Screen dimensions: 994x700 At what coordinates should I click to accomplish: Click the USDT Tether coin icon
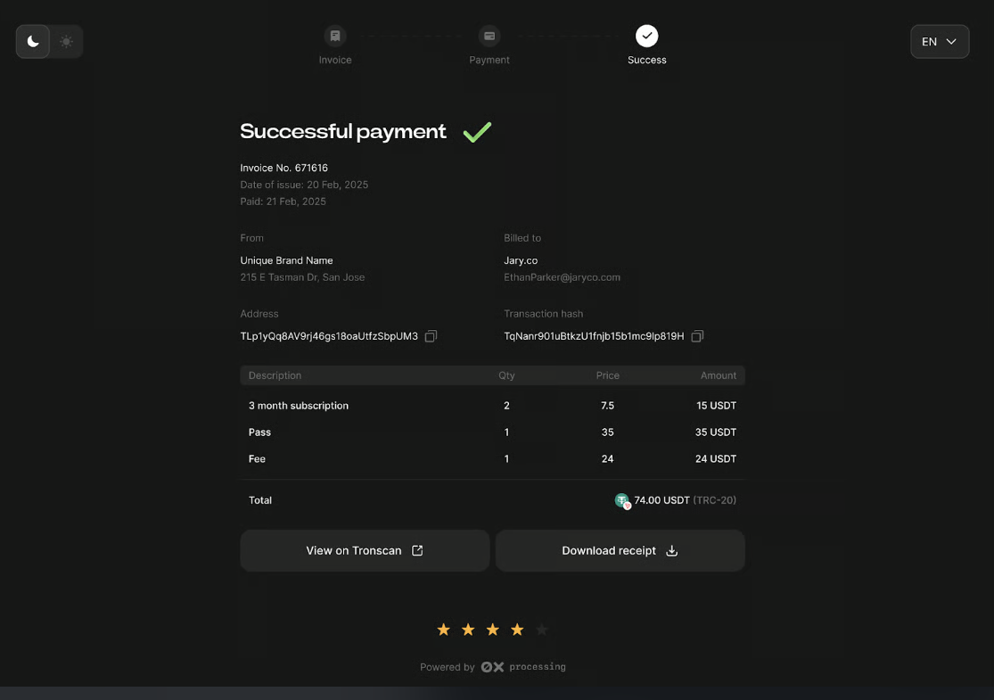point(622,500)
